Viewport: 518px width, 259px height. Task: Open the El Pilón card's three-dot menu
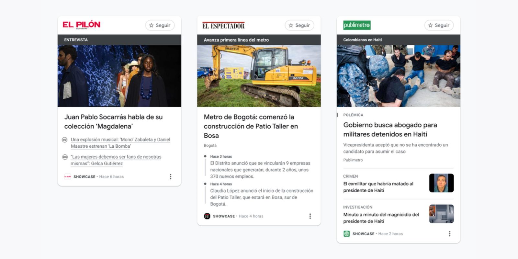coord(171,176)
